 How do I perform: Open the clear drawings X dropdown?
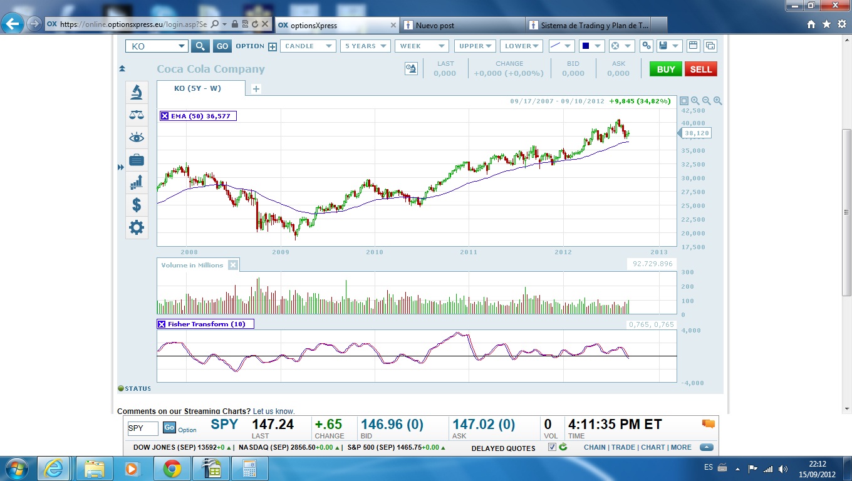622,46
